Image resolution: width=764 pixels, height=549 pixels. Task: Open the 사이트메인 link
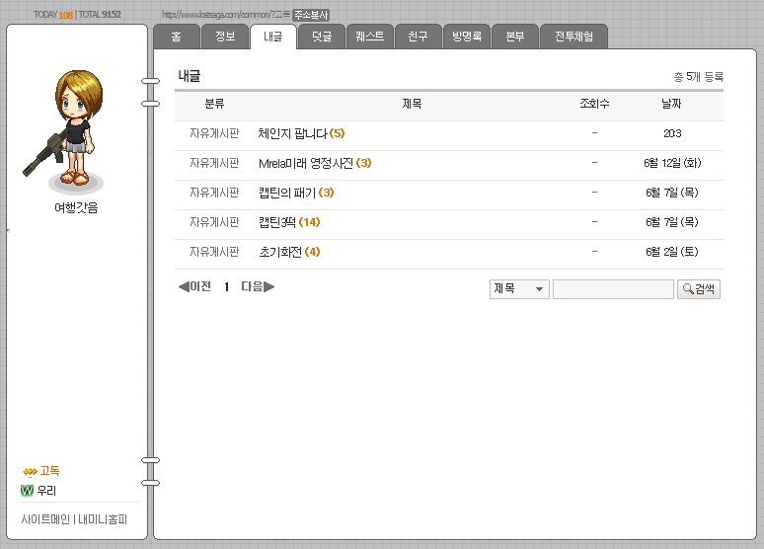45,519
